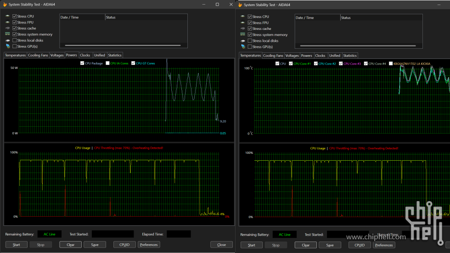Open Voltages tab in left window
The image size is (450, 253).
57,55
